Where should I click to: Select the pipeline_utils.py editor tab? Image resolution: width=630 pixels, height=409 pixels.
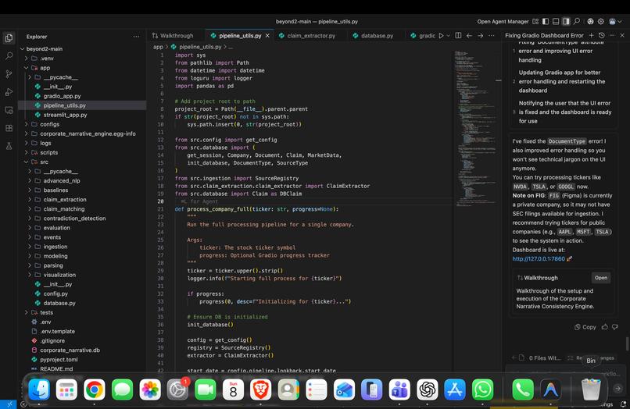click(240, 36)
